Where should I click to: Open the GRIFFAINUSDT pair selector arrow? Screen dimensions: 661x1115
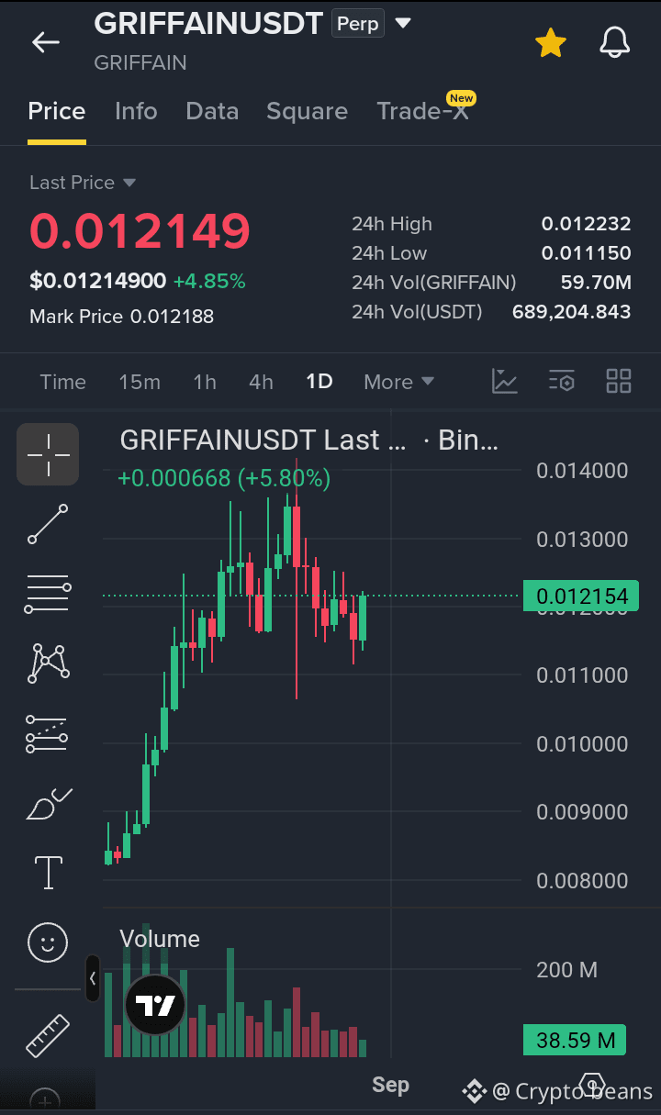(403, 23)
